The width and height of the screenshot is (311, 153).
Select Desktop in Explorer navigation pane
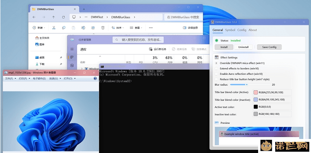(40, 58)
